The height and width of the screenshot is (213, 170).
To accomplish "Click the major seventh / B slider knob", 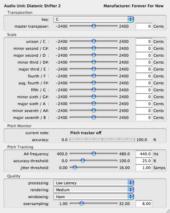I will tap(94, 117).
